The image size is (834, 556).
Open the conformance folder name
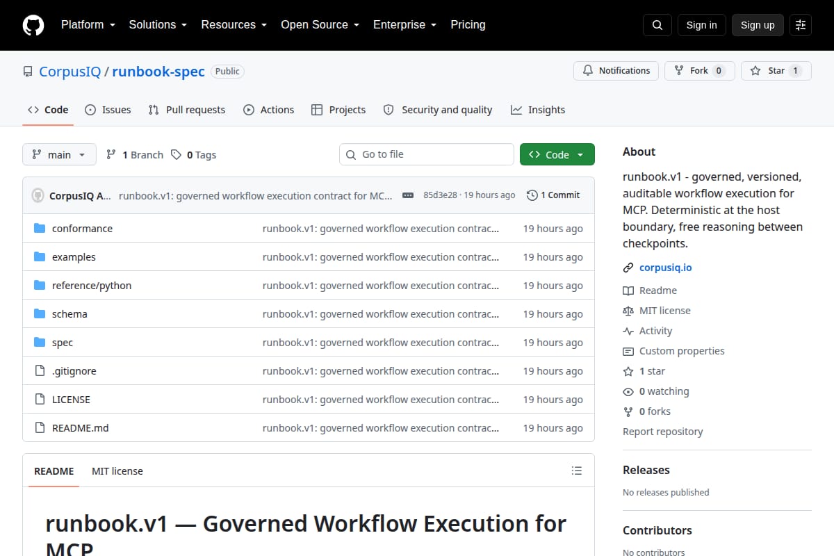pyautogui.click(x=82, y=228)
